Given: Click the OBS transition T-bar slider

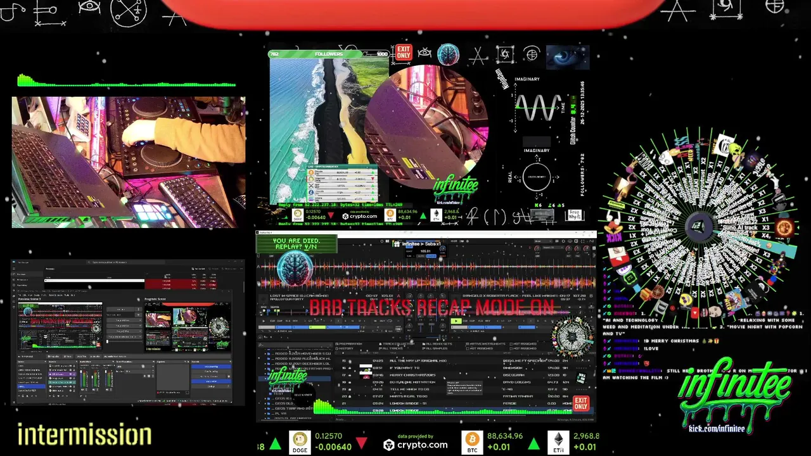Looking at the screenshot, I should tap(124, 341).
